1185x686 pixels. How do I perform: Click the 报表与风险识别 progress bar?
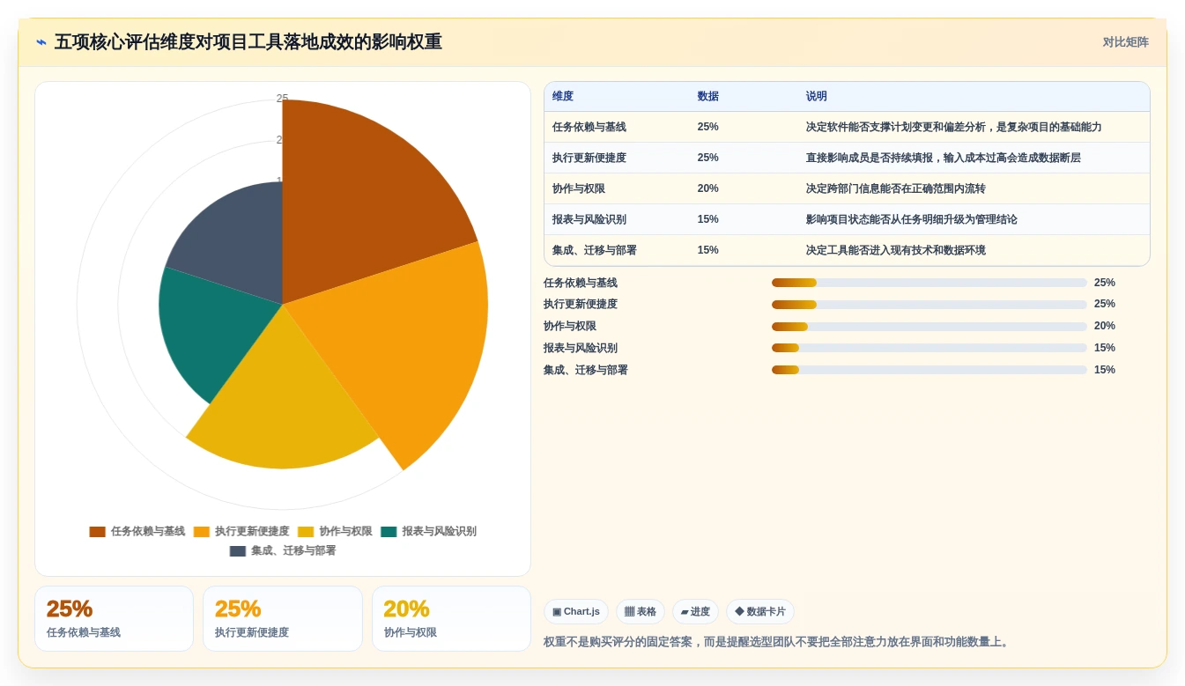929,348
